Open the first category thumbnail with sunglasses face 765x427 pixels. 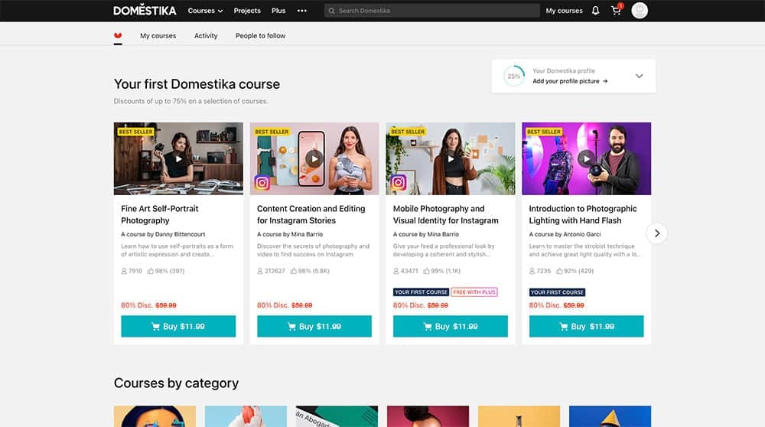coord(155,416)
